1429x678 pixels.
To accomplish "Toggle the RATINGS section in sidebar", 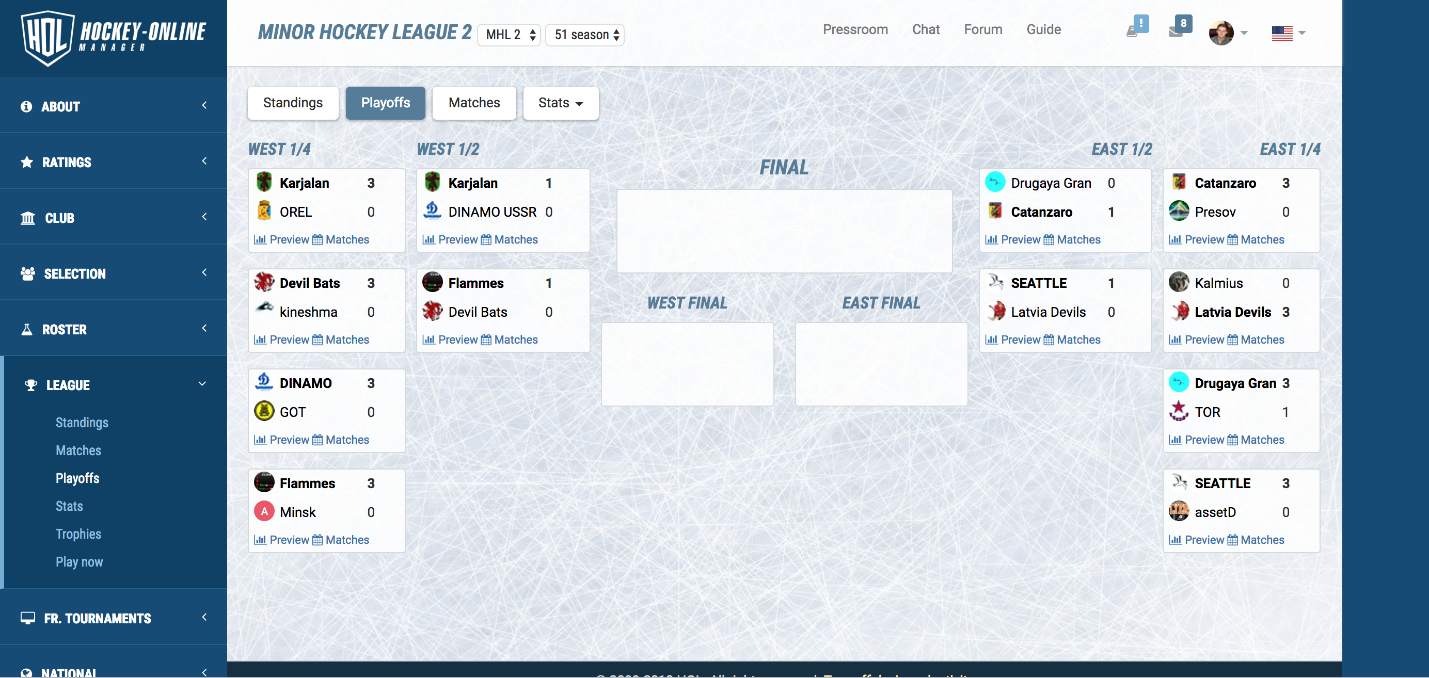I will (114, 162).
